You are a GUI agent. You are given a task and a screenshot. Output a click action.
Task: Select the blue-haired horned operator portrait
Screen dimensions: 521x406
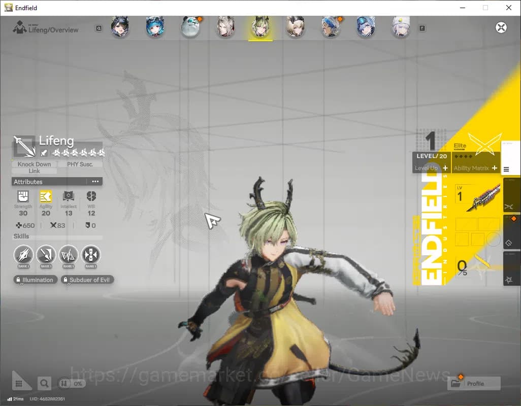pos(155,27)
